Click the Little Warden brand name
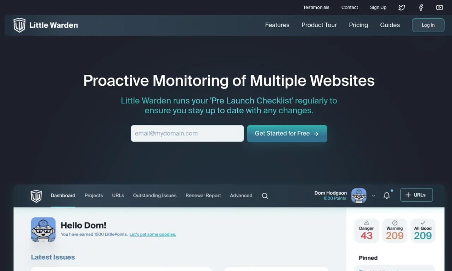Screen dimensions: 452x271 click(54, 25)
